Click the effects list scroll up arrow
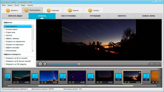 click(33, 26)
